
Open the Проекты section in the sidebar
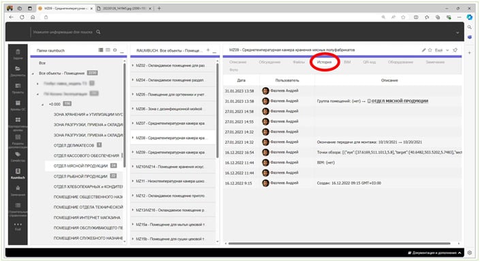18,88
